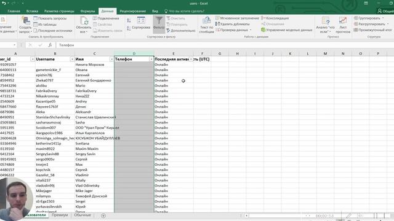Click the Undo arrow icon
This screenshot has height=221, width=394.
pos(4,3)
